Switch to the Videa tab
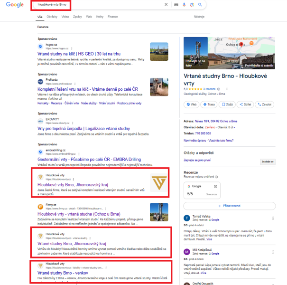The height and width of the screenshot is (285, 287). click(x=65, y=17)
